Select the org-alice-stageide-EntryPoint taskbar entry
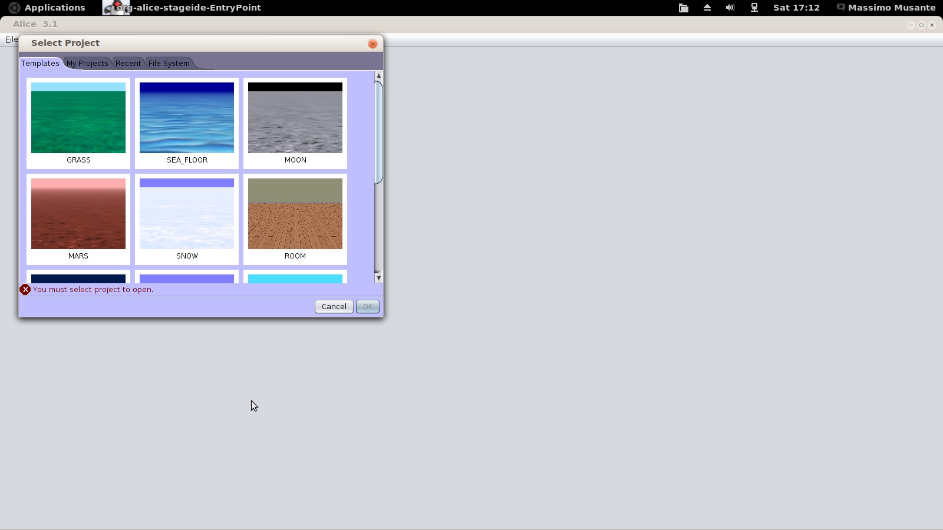The image size is (943, 530). (182, 8)
